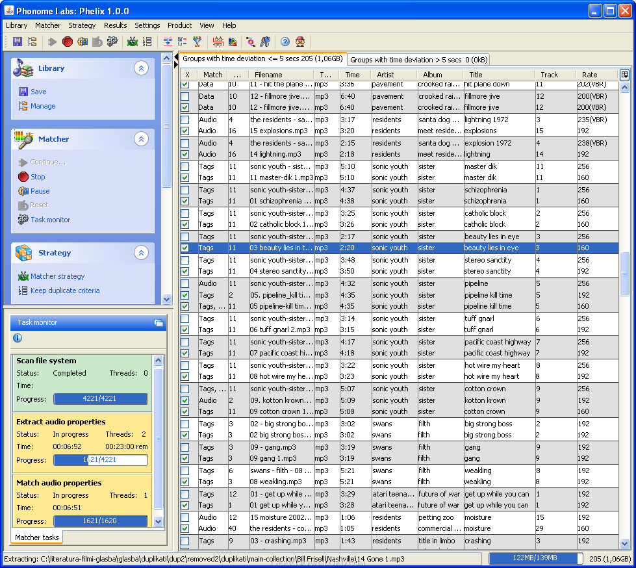This screenshot has height=568, width=636.
Task: Click the checklist toolbar icon
Action: point(182,42)
